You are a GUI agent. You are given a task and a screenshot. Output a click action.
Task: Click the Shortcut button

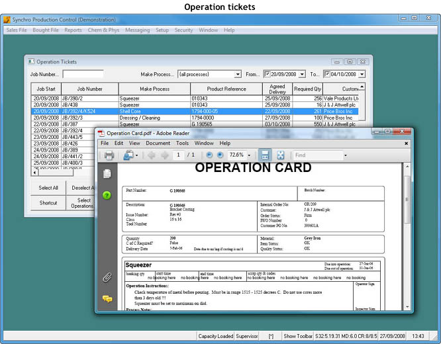(48, 203)
